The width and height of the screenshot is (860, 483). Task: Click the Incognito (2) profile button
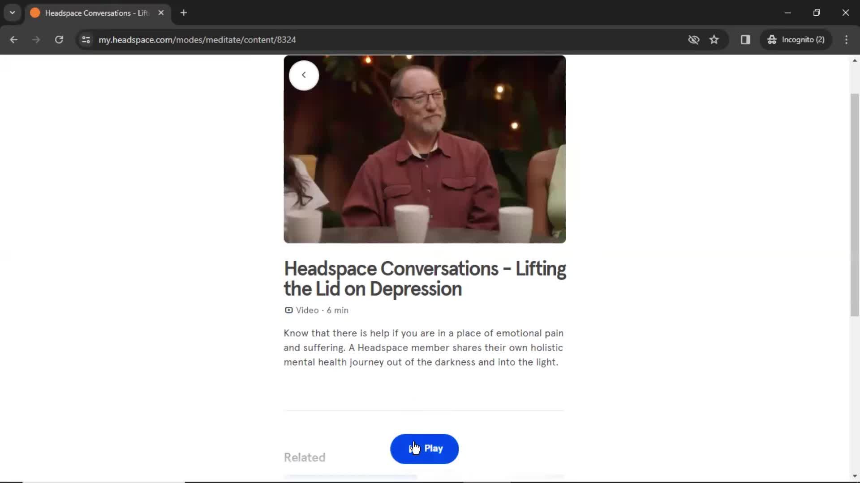click(796, 40)
